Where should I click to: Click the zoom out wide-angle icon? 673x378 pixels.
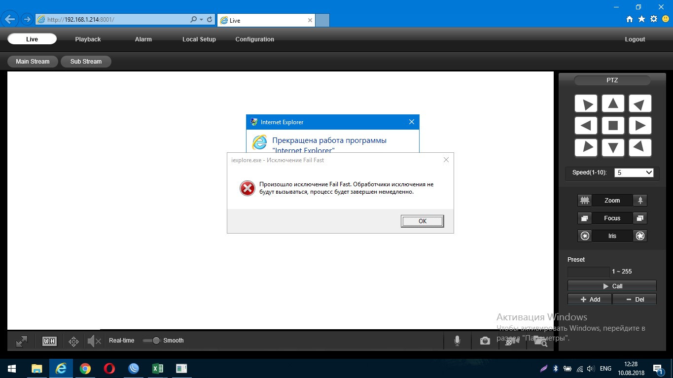(585, 201)
